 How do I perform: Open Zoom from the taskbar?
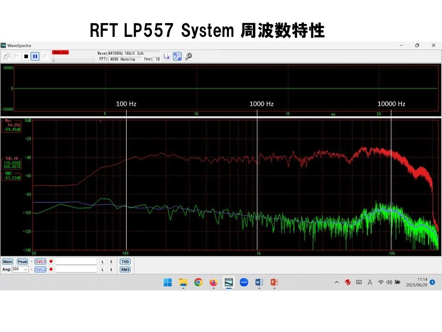tap(244, 282)
